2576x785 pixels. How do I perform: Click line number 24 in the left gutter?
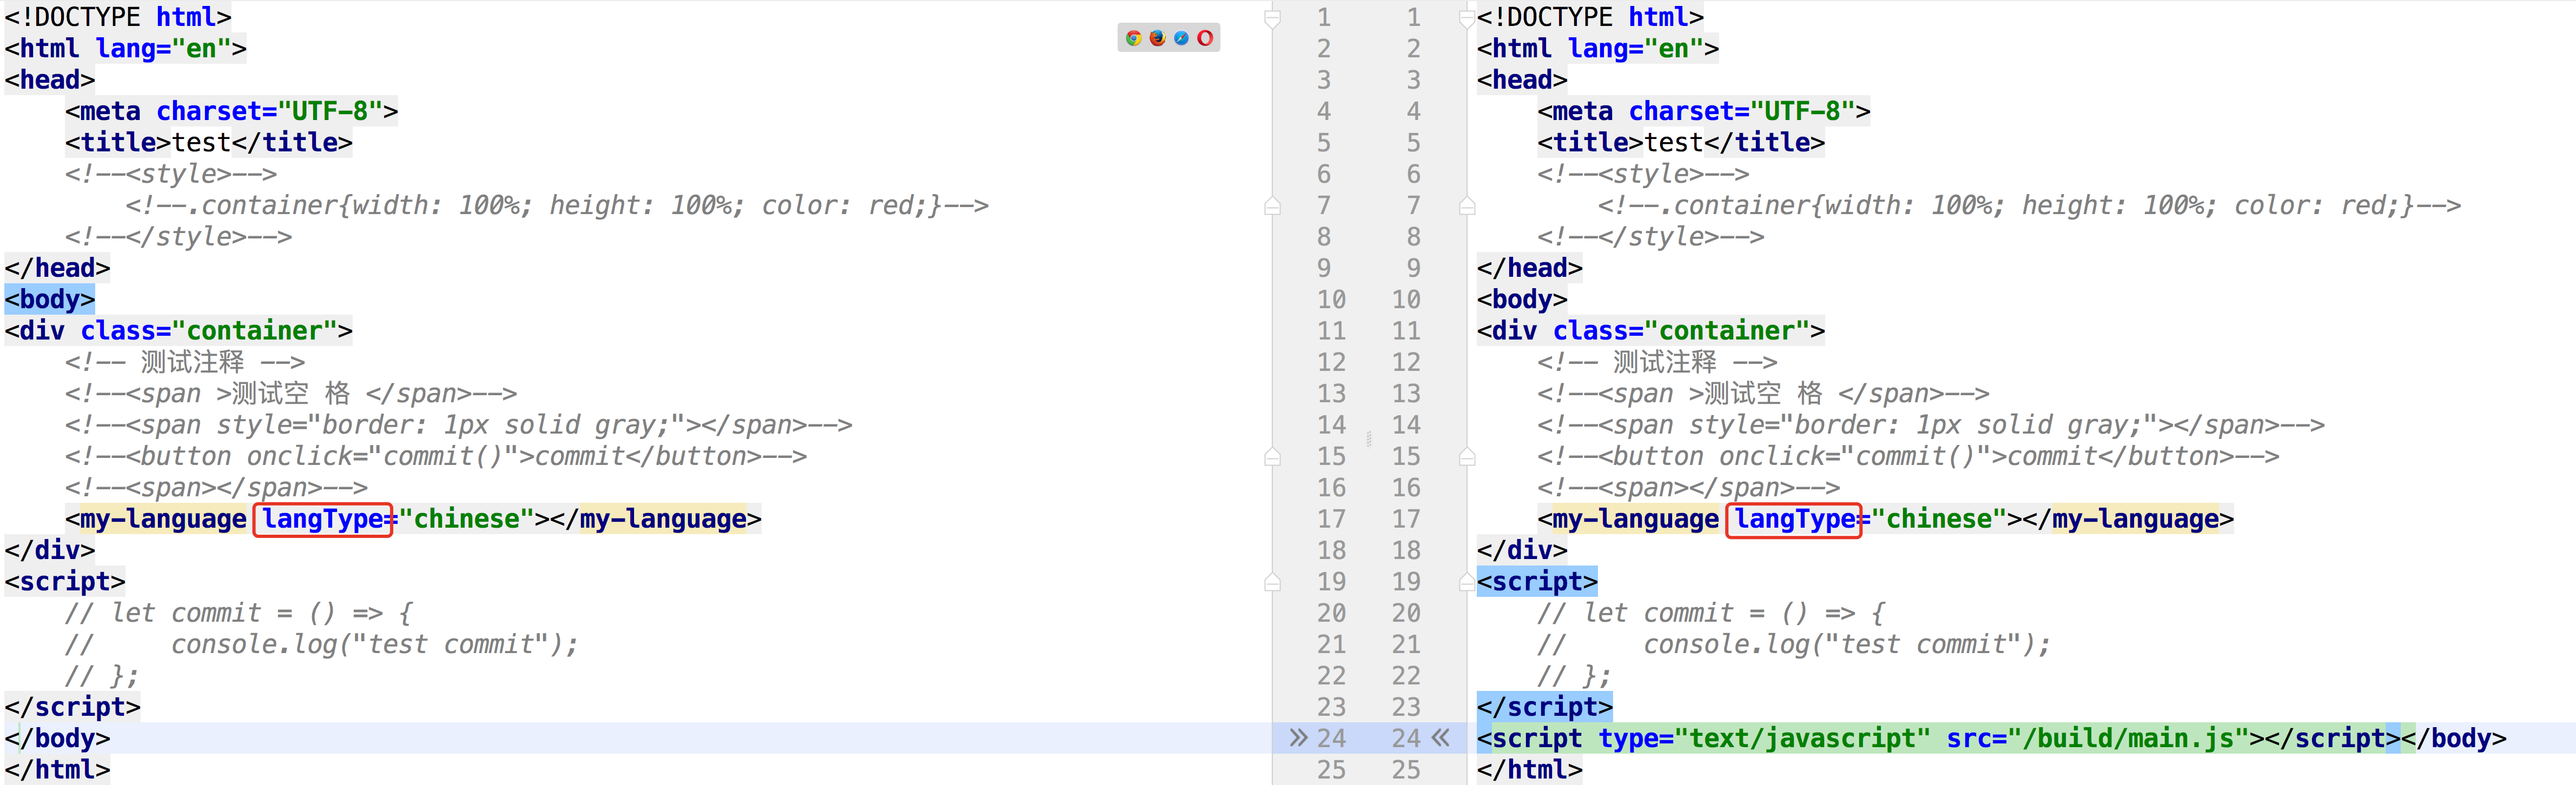tap(1331, 738)
